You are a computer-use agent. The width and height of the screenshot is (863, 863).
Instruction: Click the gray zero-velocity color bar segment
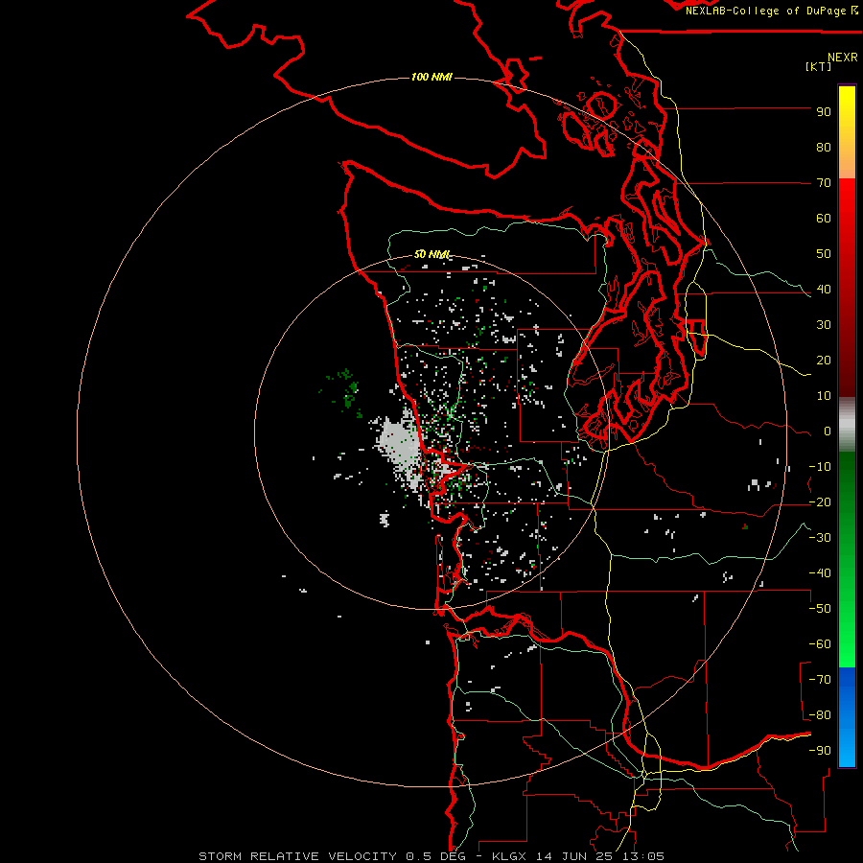(847, 425)
